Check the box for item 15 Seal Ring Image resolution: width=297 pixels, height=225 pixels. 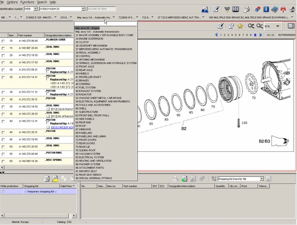point(3,48)
